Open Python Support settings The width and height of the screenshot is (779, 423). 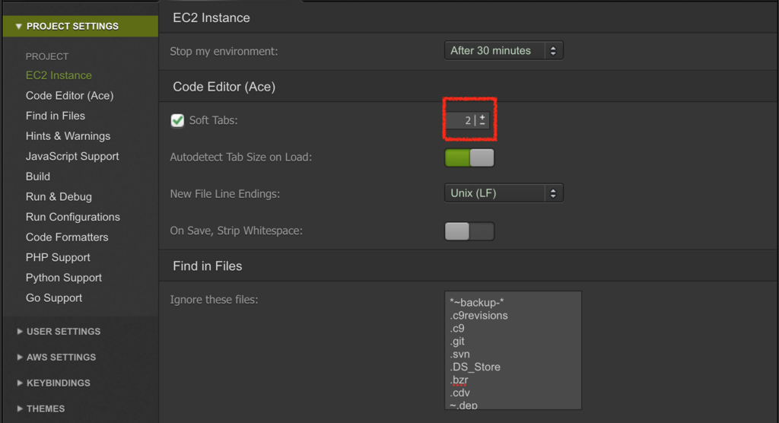[x=64, y=278]
